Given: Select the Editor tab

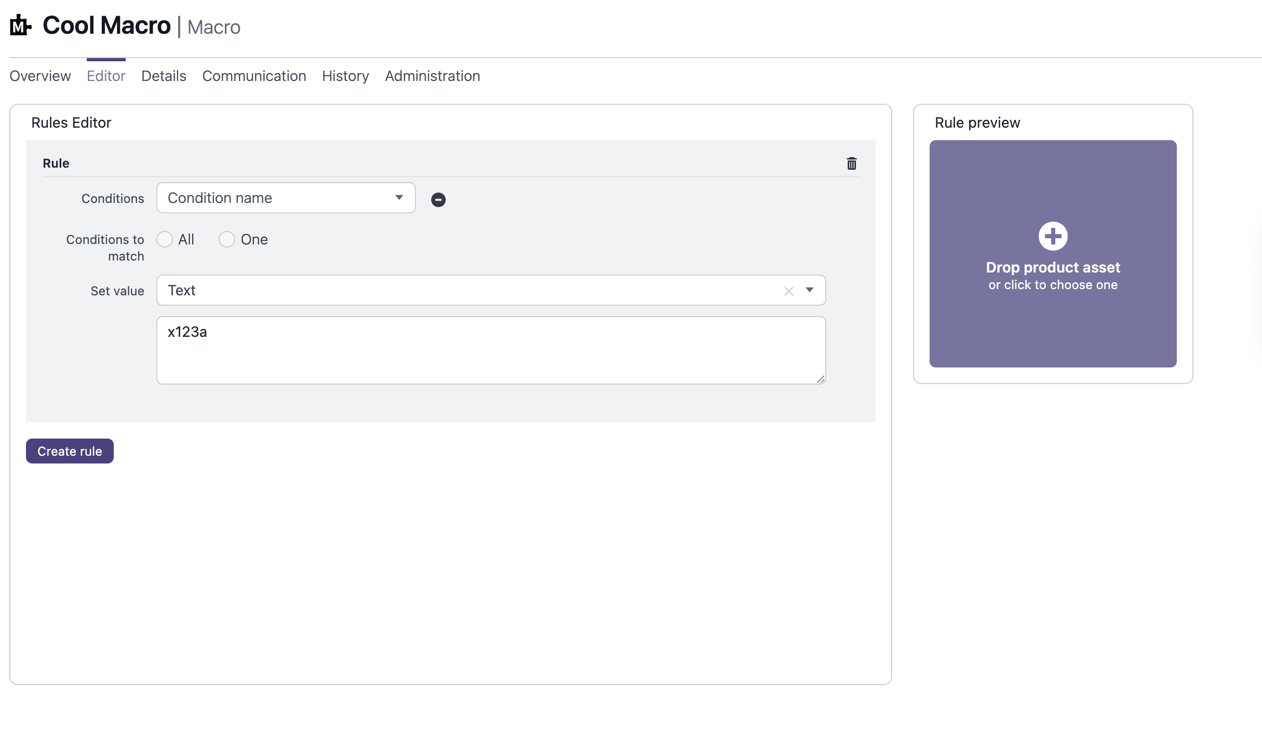Looking at the screenshot, I should click(106, 76).
